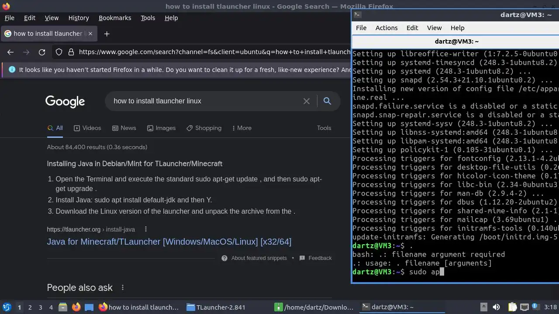Reload the current page
This screenshot has width=559, height=314.
point(42,52)
